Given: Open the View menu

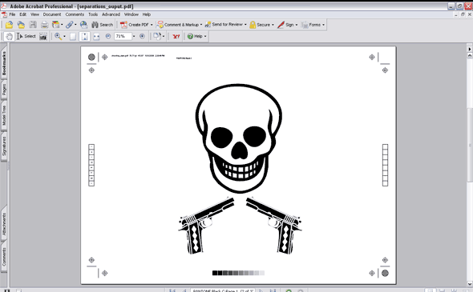Looking at the screenshot, I should (x=34, y=14).
